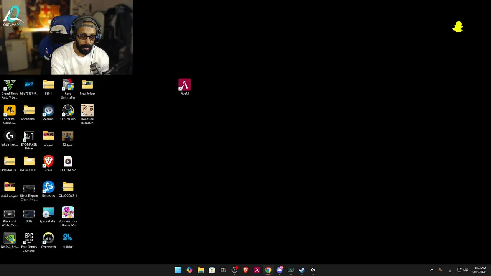Open the fullsize image file
The image size is (491, 276).
pos(68,241)
